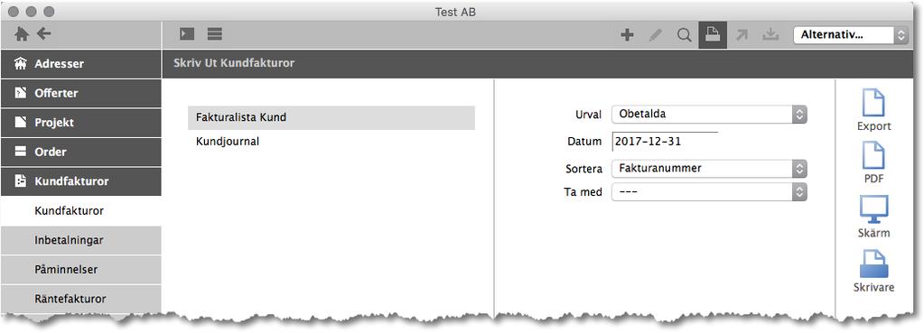The height and width of the screenshot is (333, 924).
Task: Click the list view hamburger icon
Action: [x=214, y=34]
